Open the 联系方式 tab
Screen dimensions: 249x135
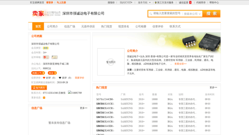click(175, 26)
